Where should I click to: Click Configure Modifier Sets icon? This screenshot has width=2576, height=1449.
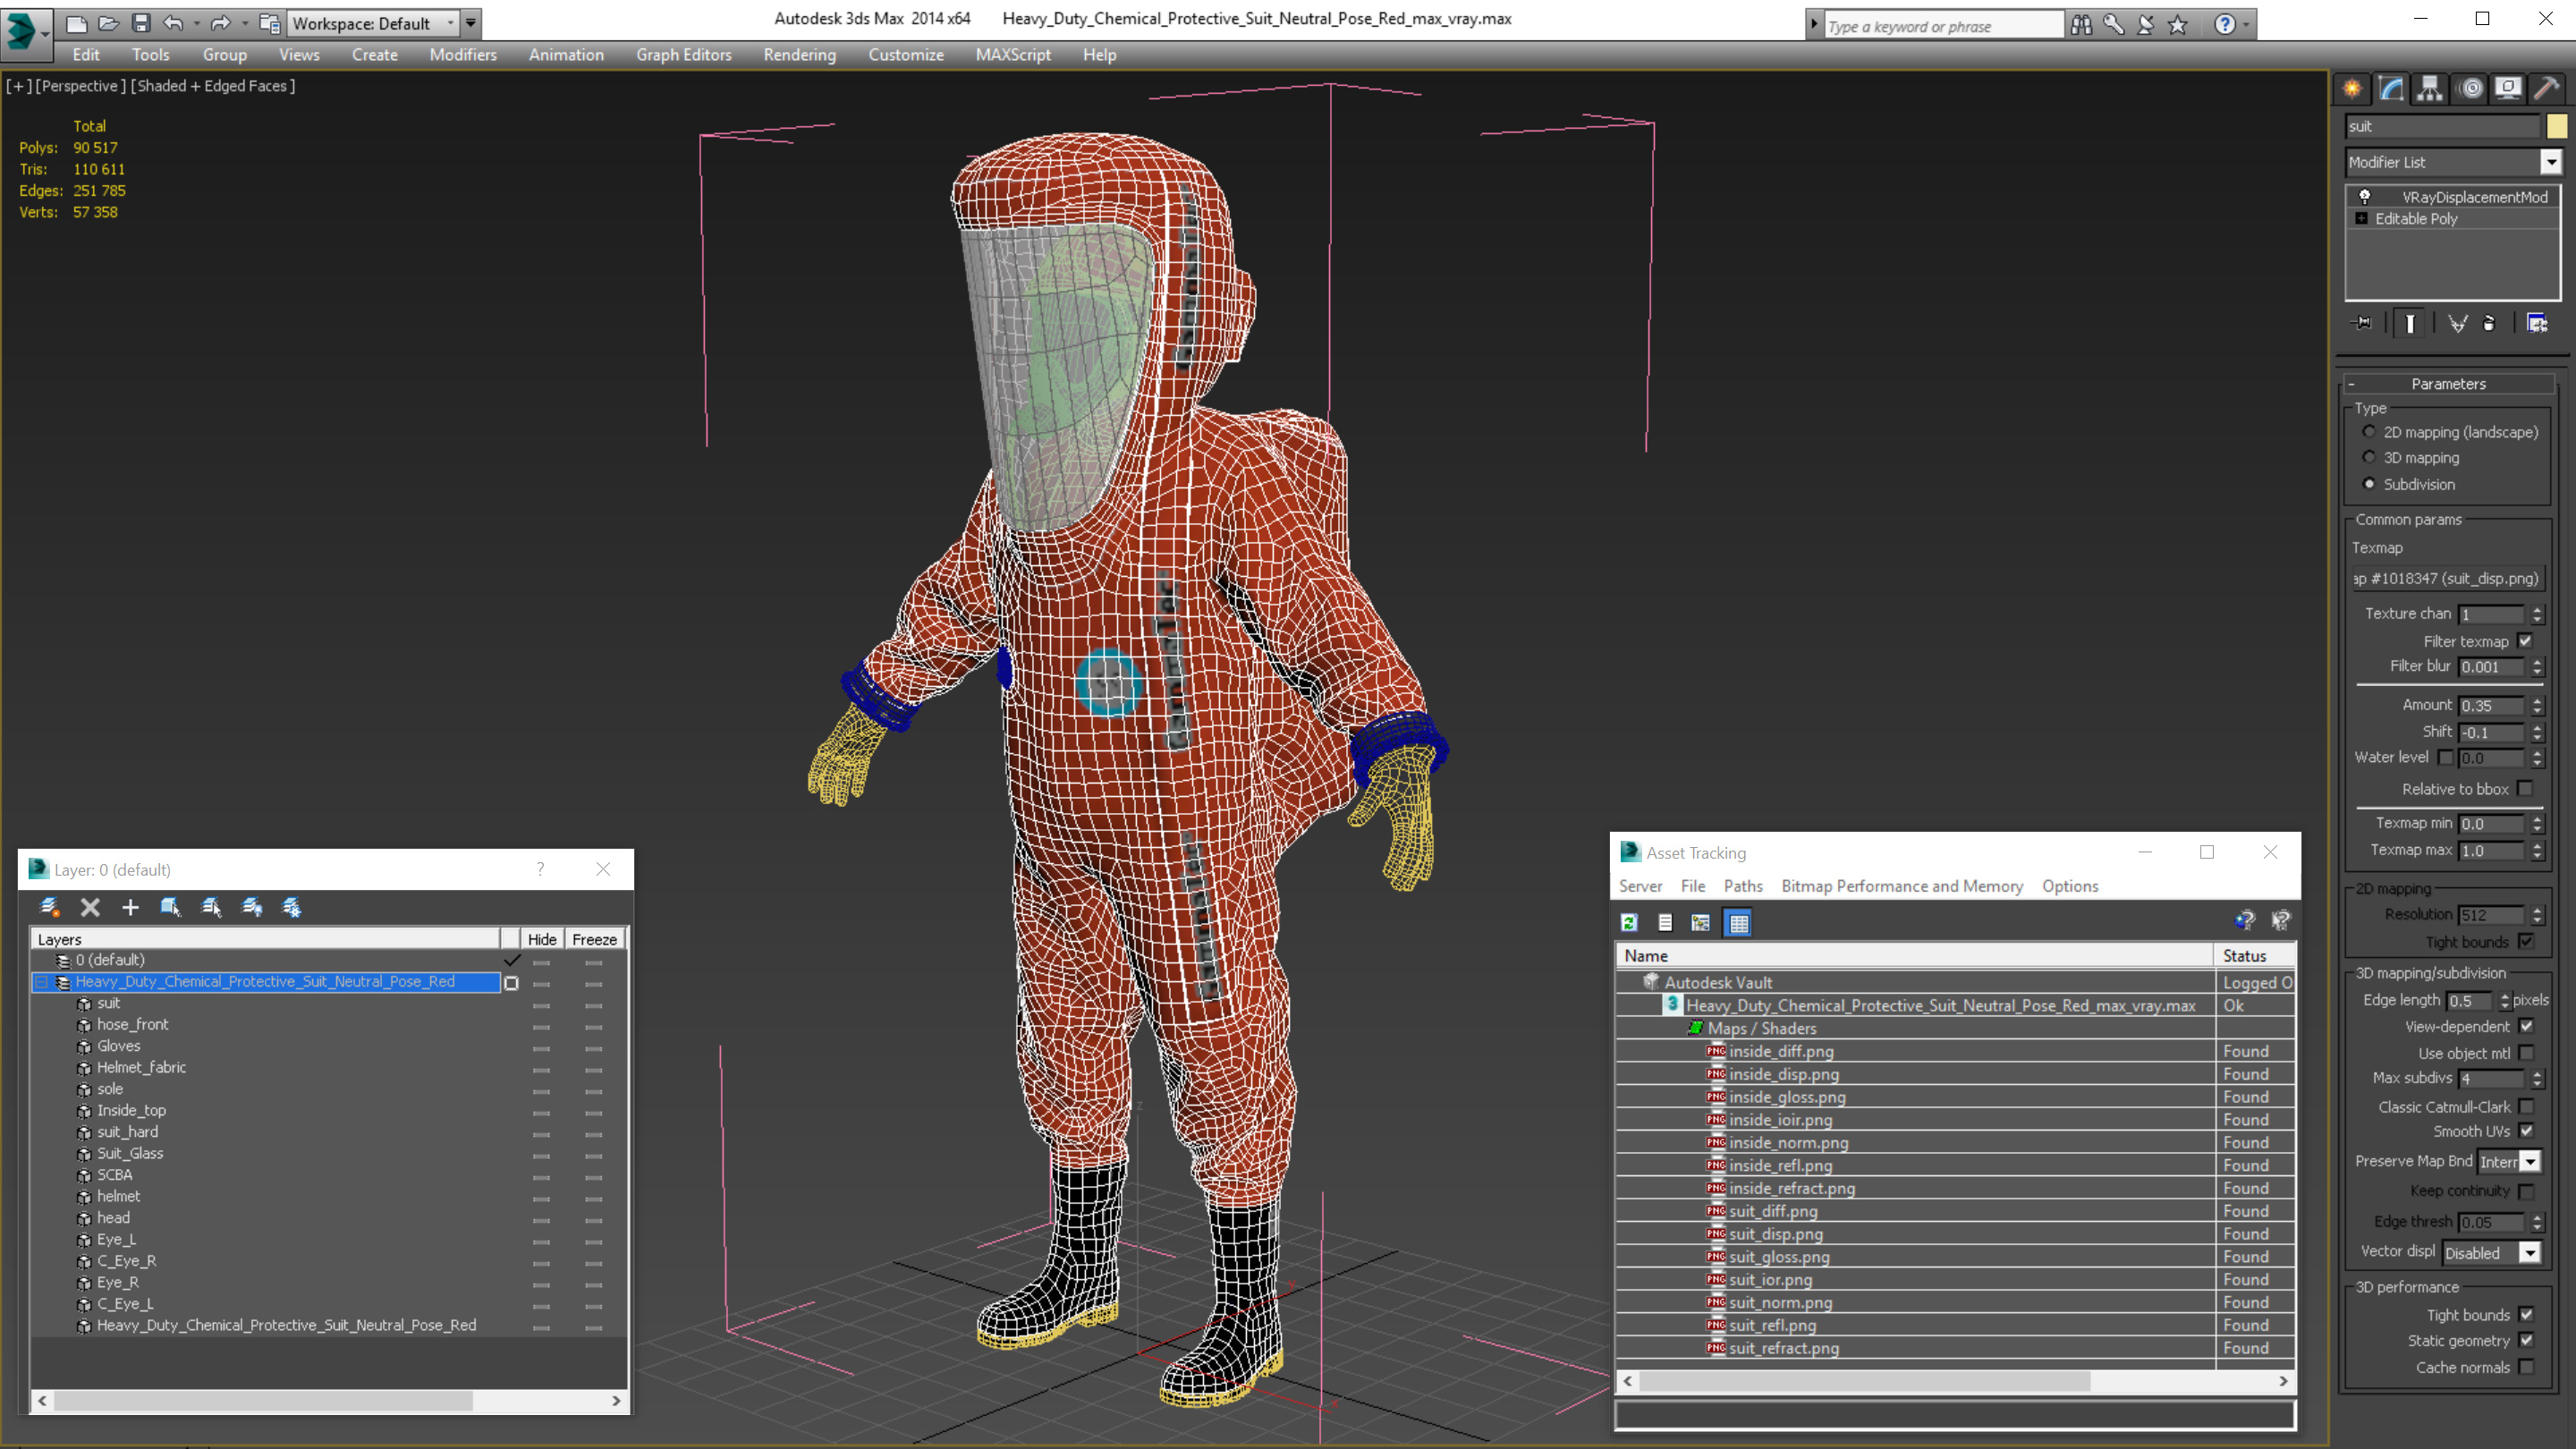(2537, 323)
